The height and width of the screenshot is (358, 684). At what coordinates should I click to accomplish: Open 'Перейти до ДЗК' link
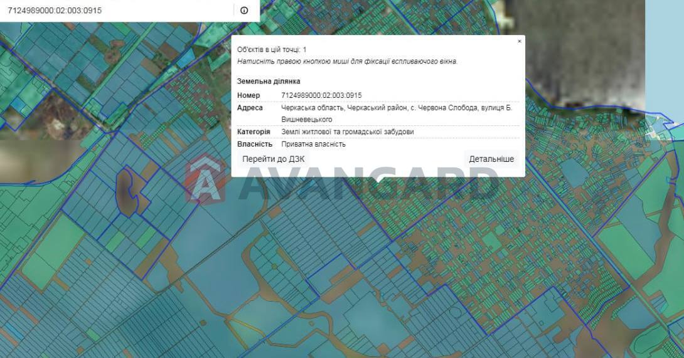[273, 159]
